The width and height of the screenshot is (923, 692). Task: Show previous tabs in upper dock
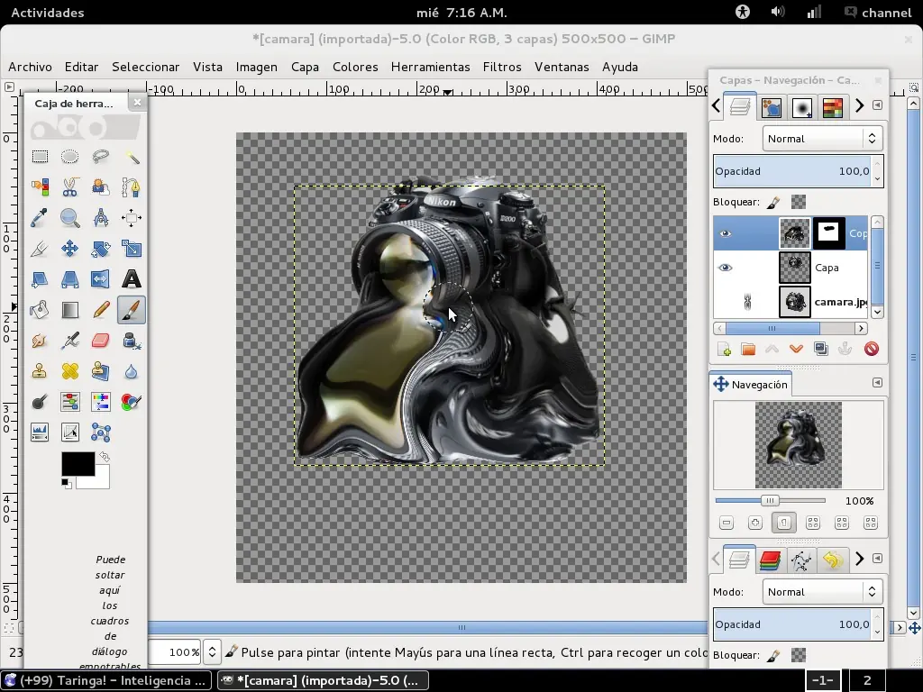(717, 105)
